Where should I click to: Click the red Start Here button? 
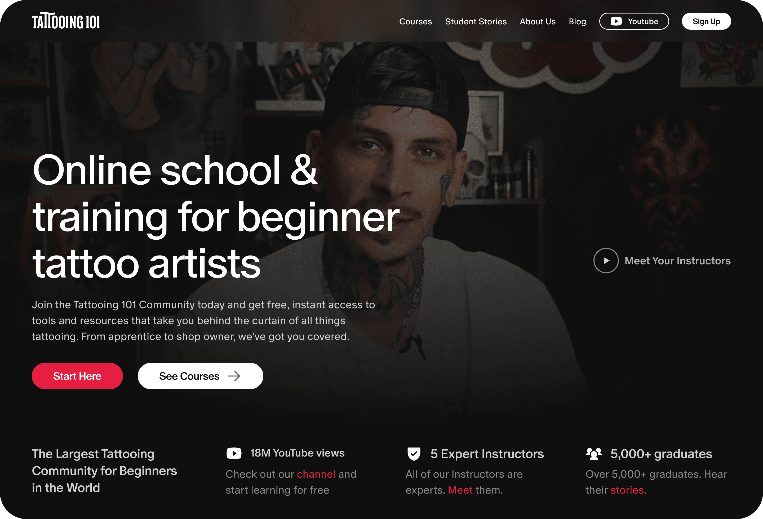[x=77, y=376]
